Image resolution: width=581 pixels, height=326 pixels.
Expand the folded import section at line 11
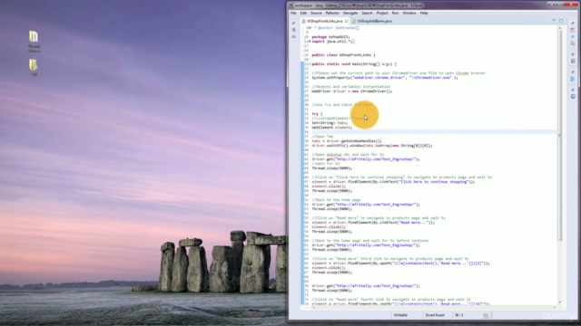pos(310,42)
